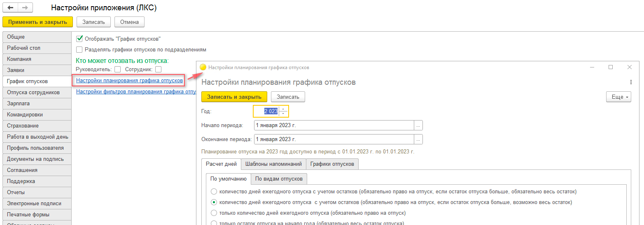Enable Разделять графики отпусков по подразделениям
The height and width of the screenshot is (225, 644).
click(x=80, y=49)
